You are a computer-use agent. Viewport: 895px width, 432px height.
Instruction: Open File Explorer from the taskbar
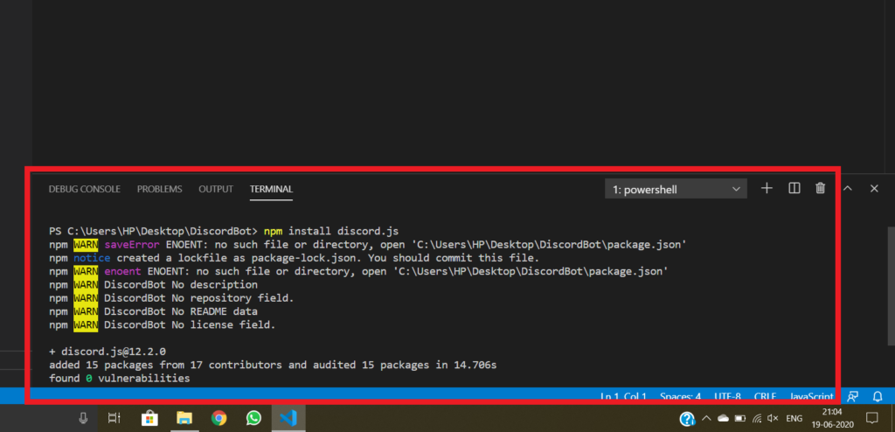[184, 418]
